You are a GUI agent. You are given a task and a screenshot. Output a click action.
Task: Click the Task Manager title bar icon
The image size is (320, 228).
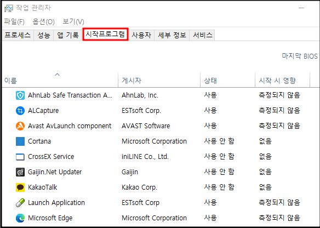point(9,8)
